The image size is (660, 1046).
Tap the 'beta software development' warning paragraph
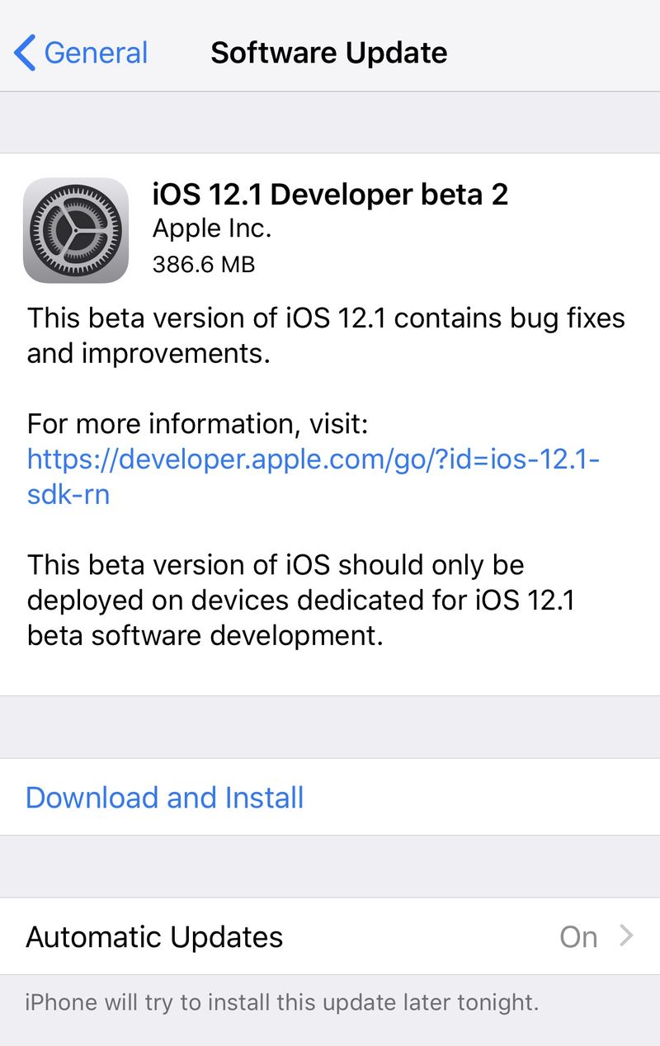click(x=301, y=601)
